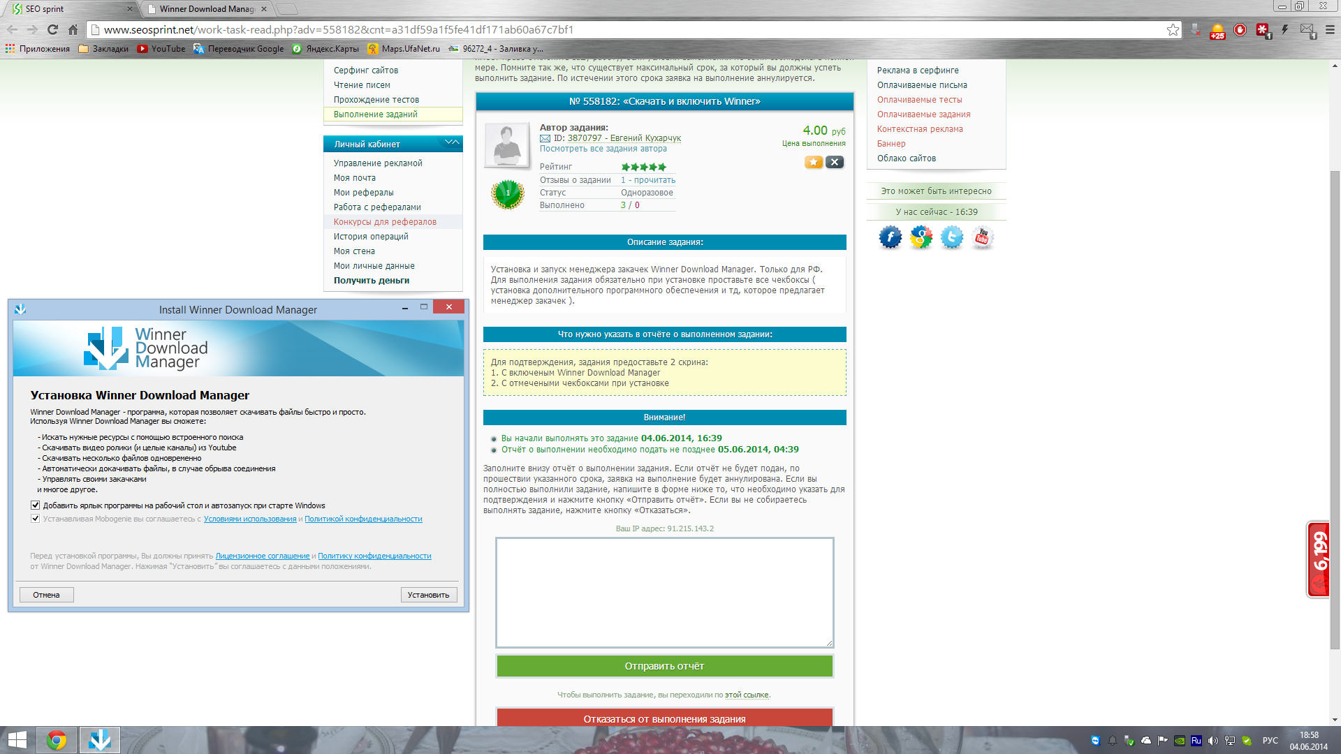The width and height of the screenshot is (1341, 754).
Task: Open Чтение писем menu item
Action: click(362, 85)
